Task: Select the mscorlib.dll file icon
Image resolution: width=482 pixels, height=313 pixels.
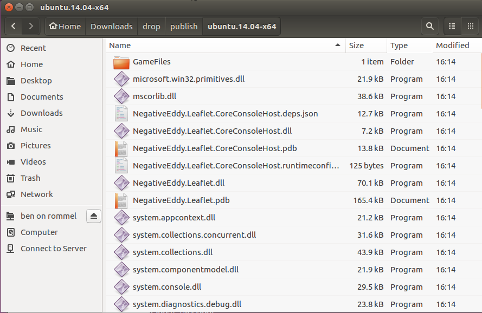Action: pos(121,96)
